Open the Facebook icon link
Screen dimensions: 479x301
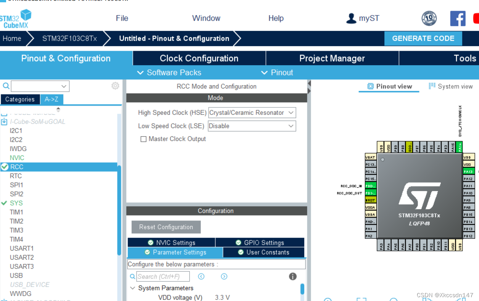(458, 18)
